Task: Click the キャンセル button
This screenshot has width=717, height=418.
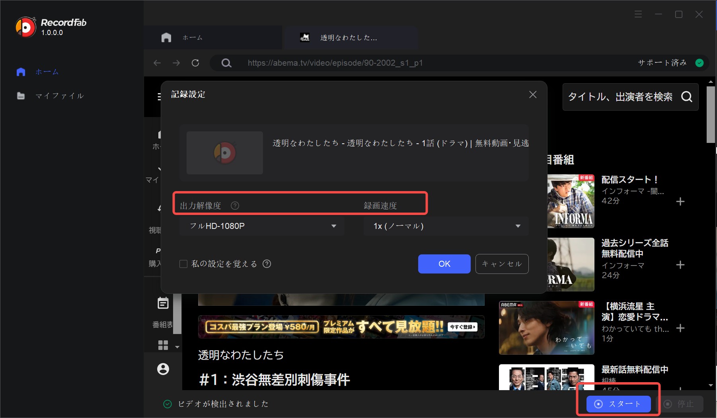Action: pos(502,264)
